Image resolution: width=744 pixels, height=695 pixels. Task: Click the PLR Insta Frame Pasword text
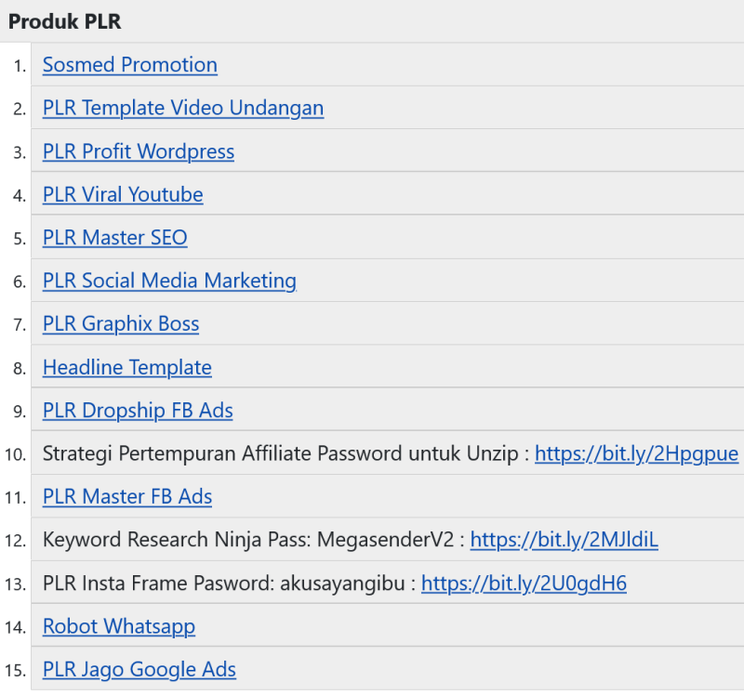click(159, 584)
